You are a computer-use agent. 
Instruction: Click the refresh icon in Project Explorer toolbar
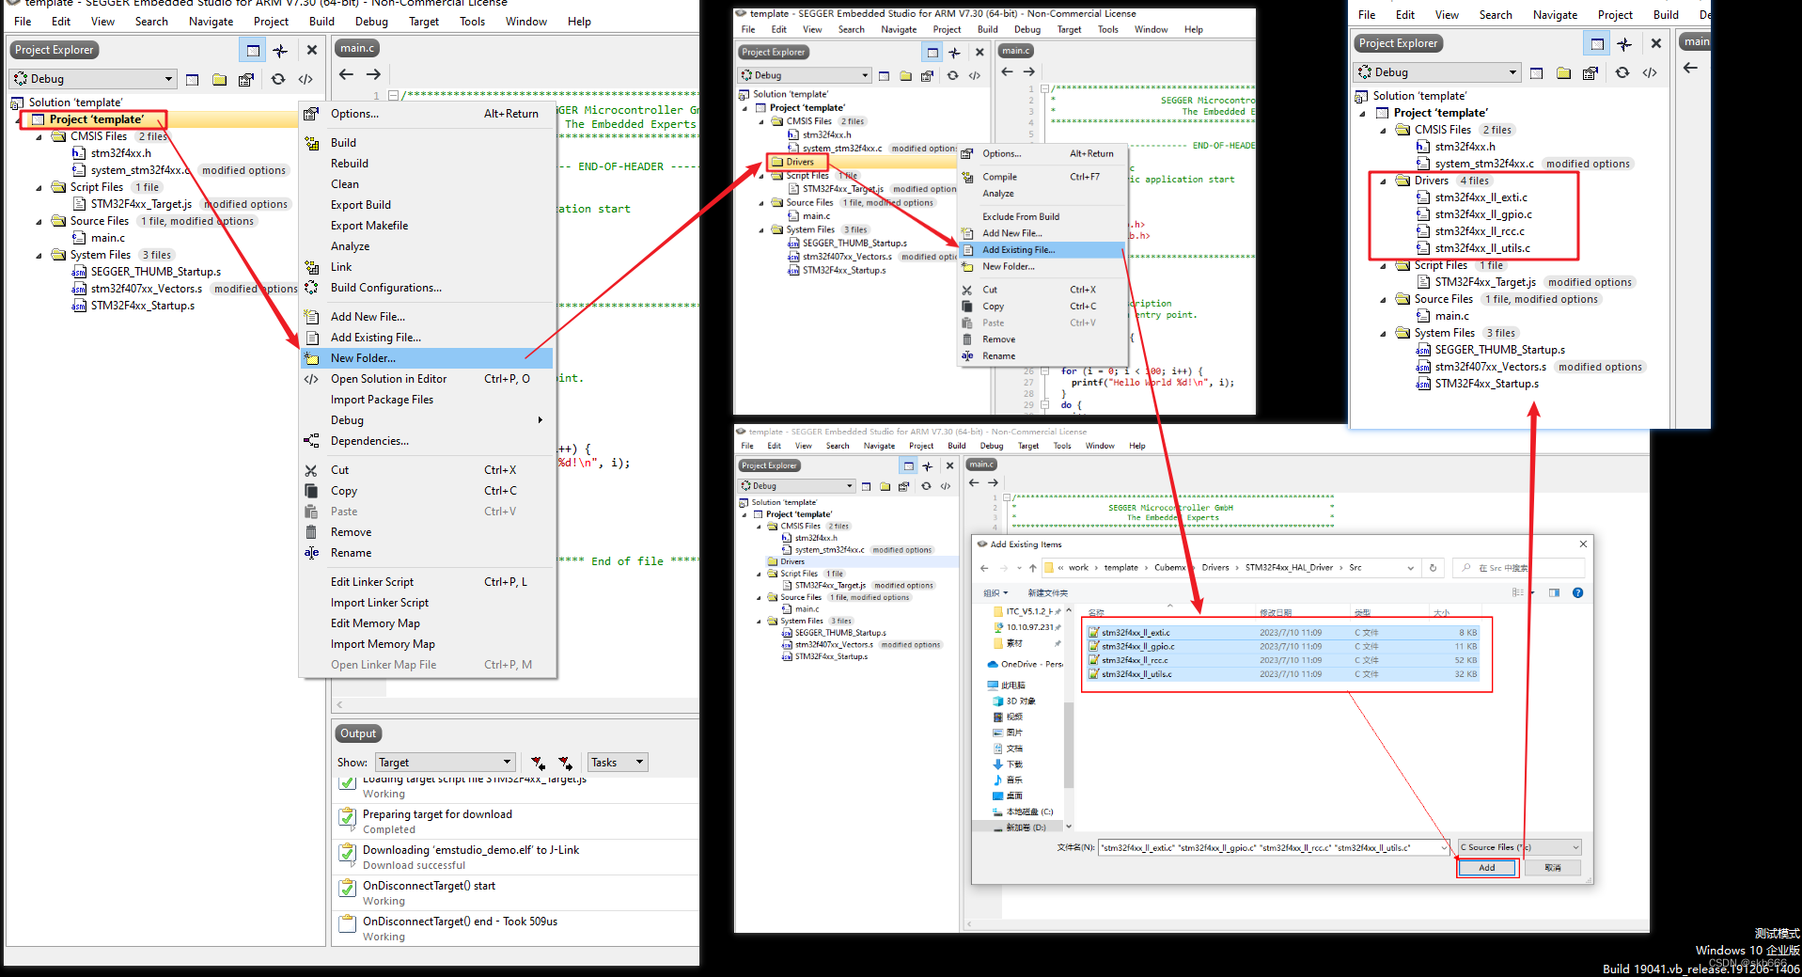point(279,79)
